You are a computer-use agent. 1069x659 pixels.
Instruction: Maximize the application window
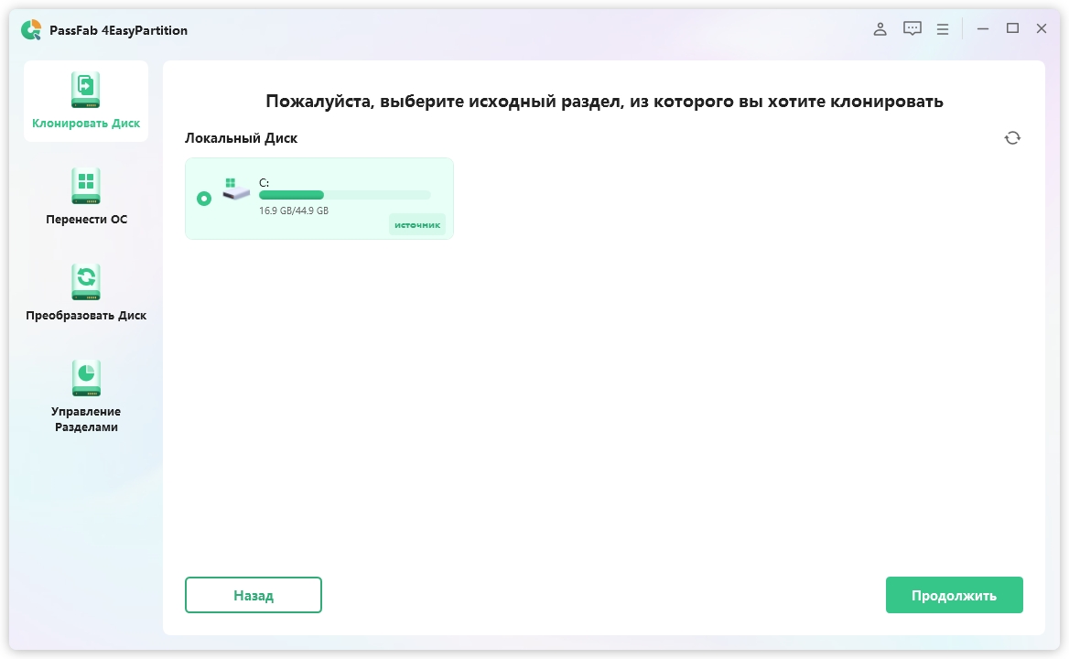(1012, 28)
